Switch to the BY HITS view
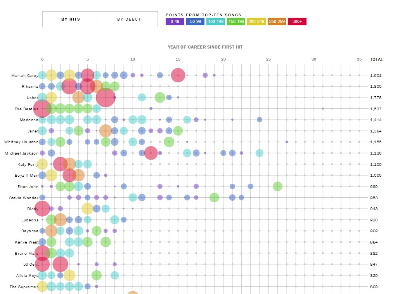Image resolution: width=393 pixels, height=294 pixels. point(71,19)
